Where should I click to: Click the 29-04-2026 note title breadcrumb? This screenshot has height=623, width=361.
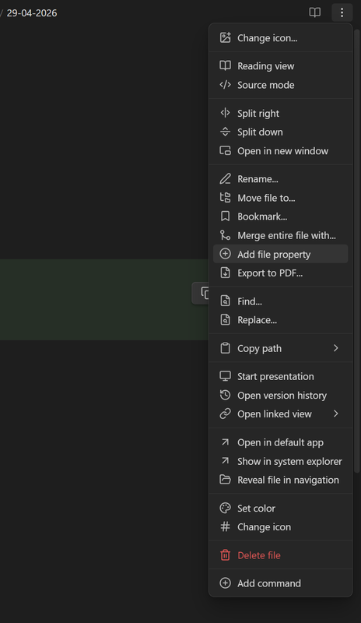(x=32, y=12)
